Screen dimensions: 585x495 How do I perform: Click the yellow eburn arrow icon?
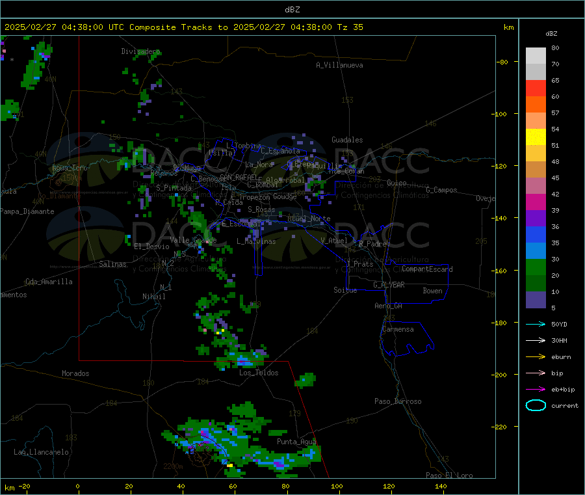536,356
